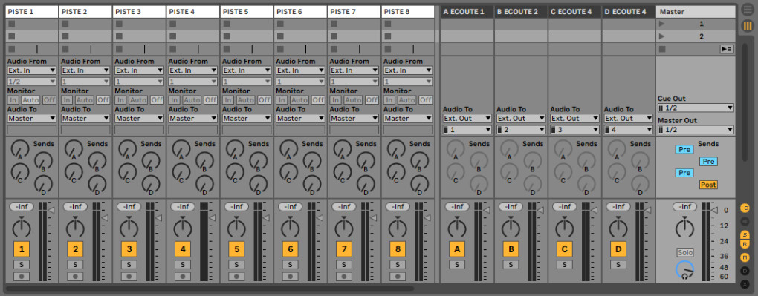Viewport: 758px width, 296px height.
Task: Adjust the Master cue volume headphone knob
Action: click(x=685, y=271)
